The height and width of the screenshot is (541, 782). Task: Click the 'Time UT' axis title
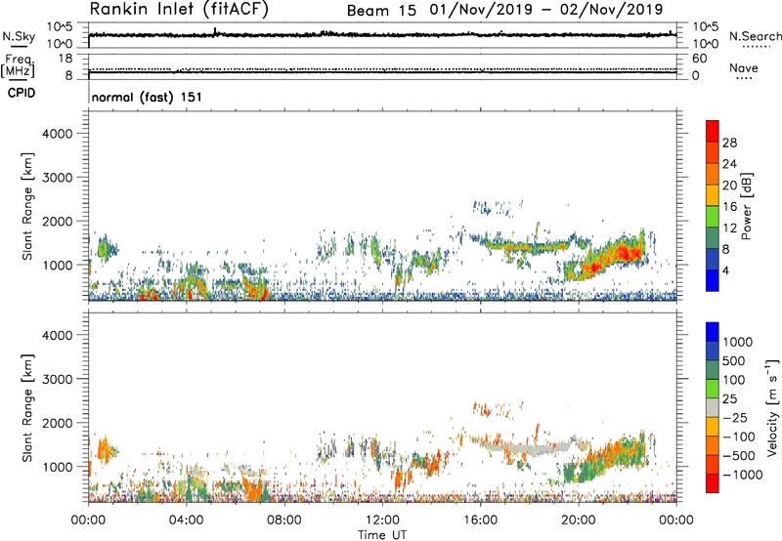click(382, 535)
